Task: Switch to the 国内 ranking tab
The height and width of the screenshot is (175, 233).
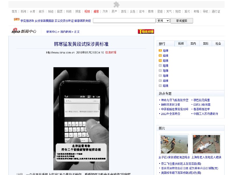Action: tap(193, 43)
